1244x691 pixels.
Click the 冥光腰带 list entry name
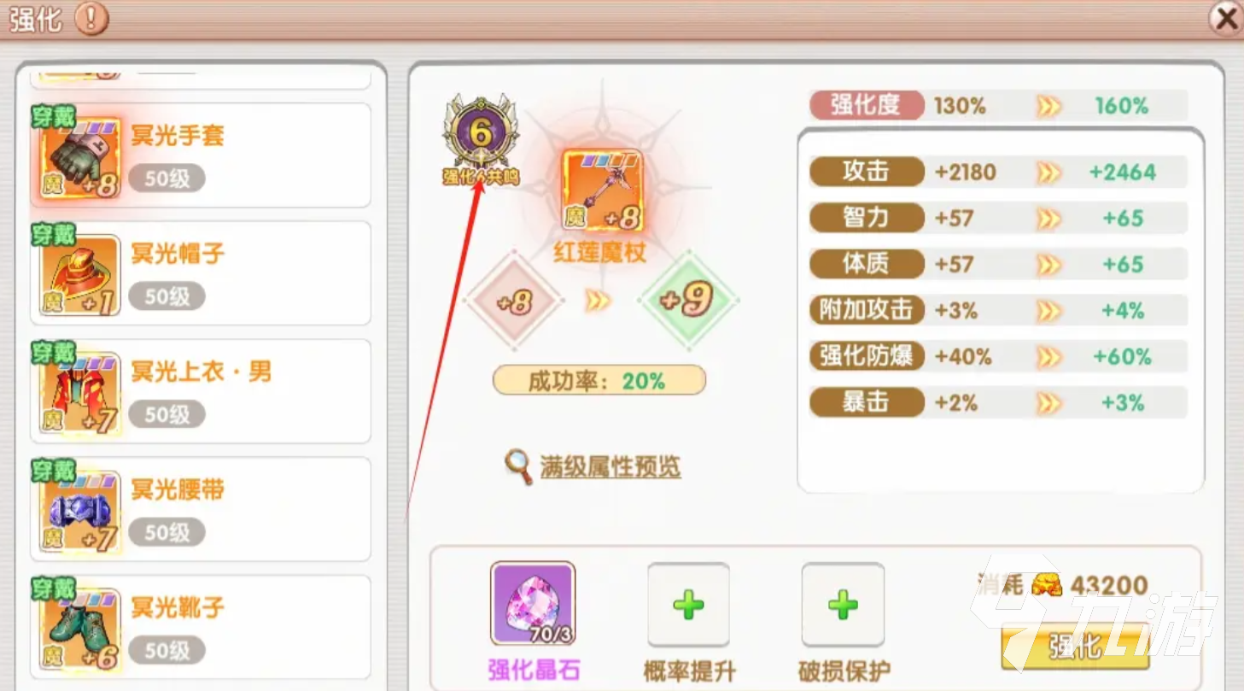point(178,489)
